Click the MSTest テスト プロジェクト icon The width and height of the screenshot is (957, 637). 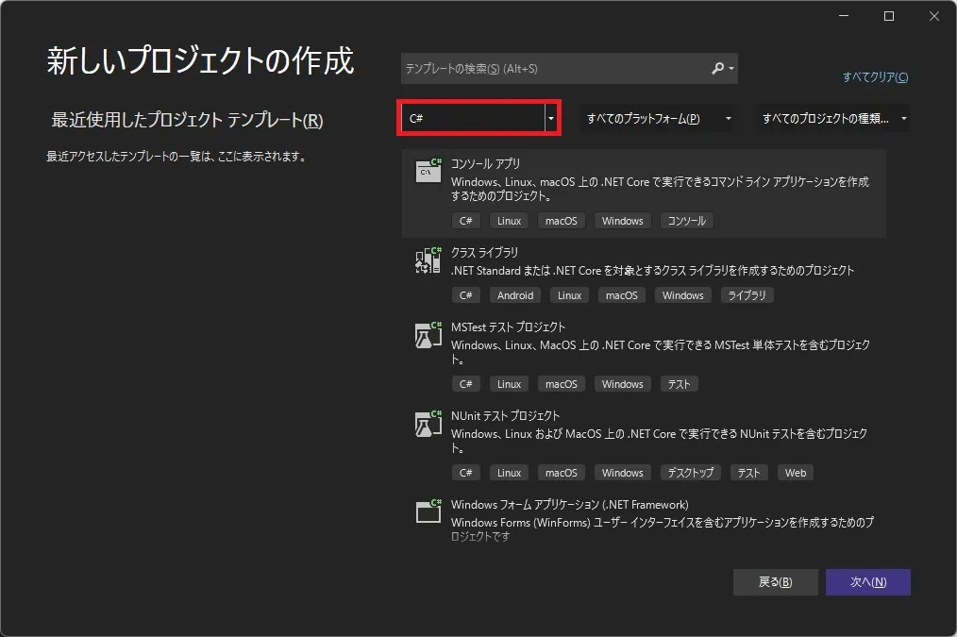(x=428, y=335)
